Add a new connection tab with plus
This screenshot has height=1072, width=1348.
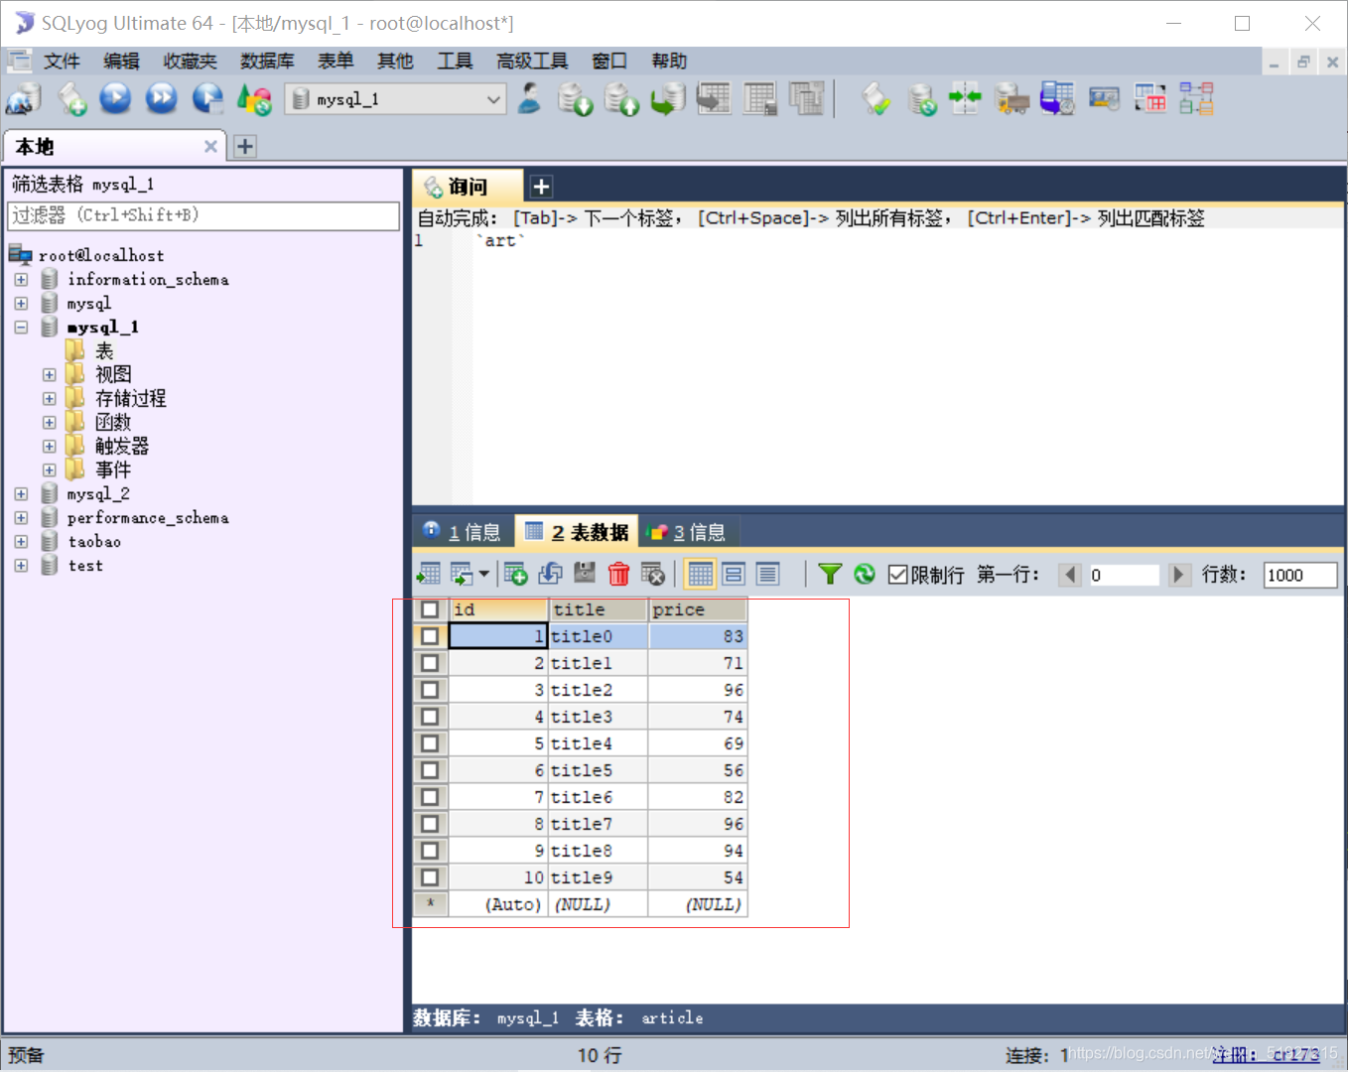click(245, 147)
